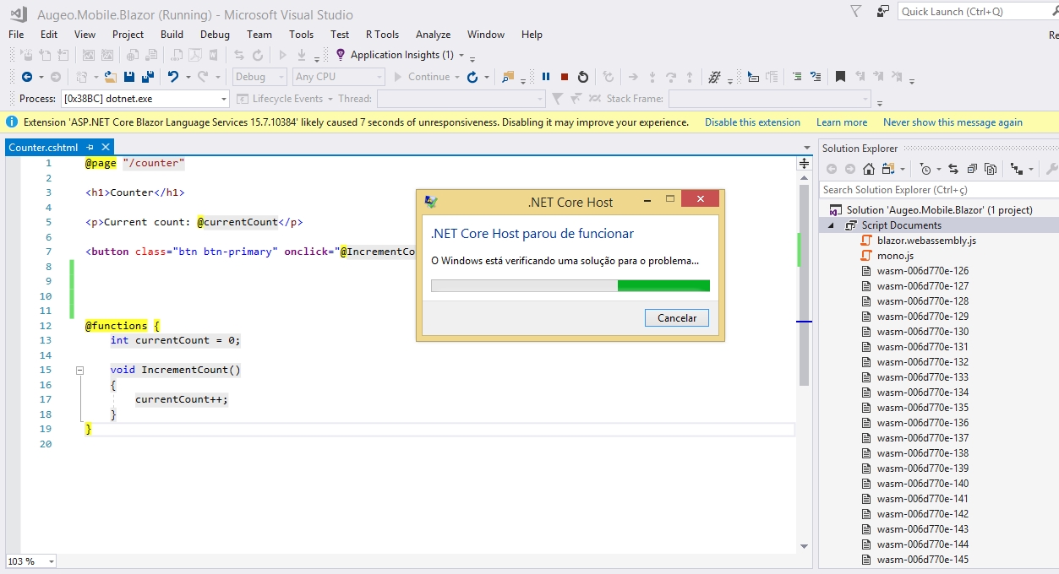Collapse the IncrementCount method in the editor
Image resolution: width=1059 pixels, height=574 pixels.
pyautogui.click(x=79, y=370)
